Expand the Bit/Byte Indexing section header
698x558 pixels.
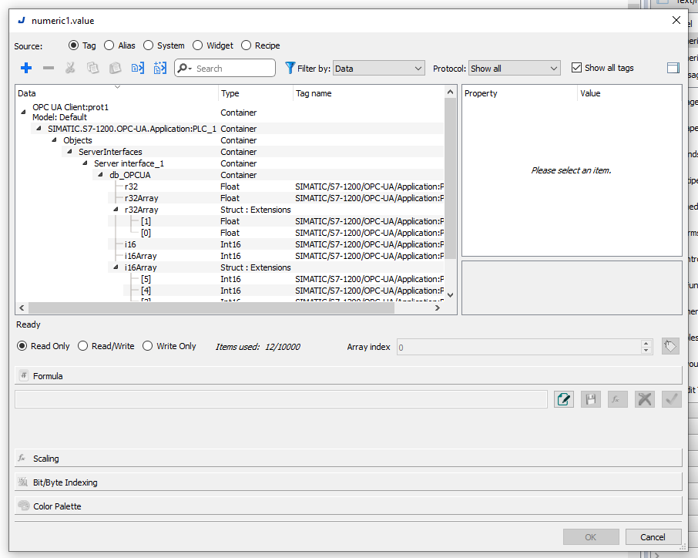(348, 482)
